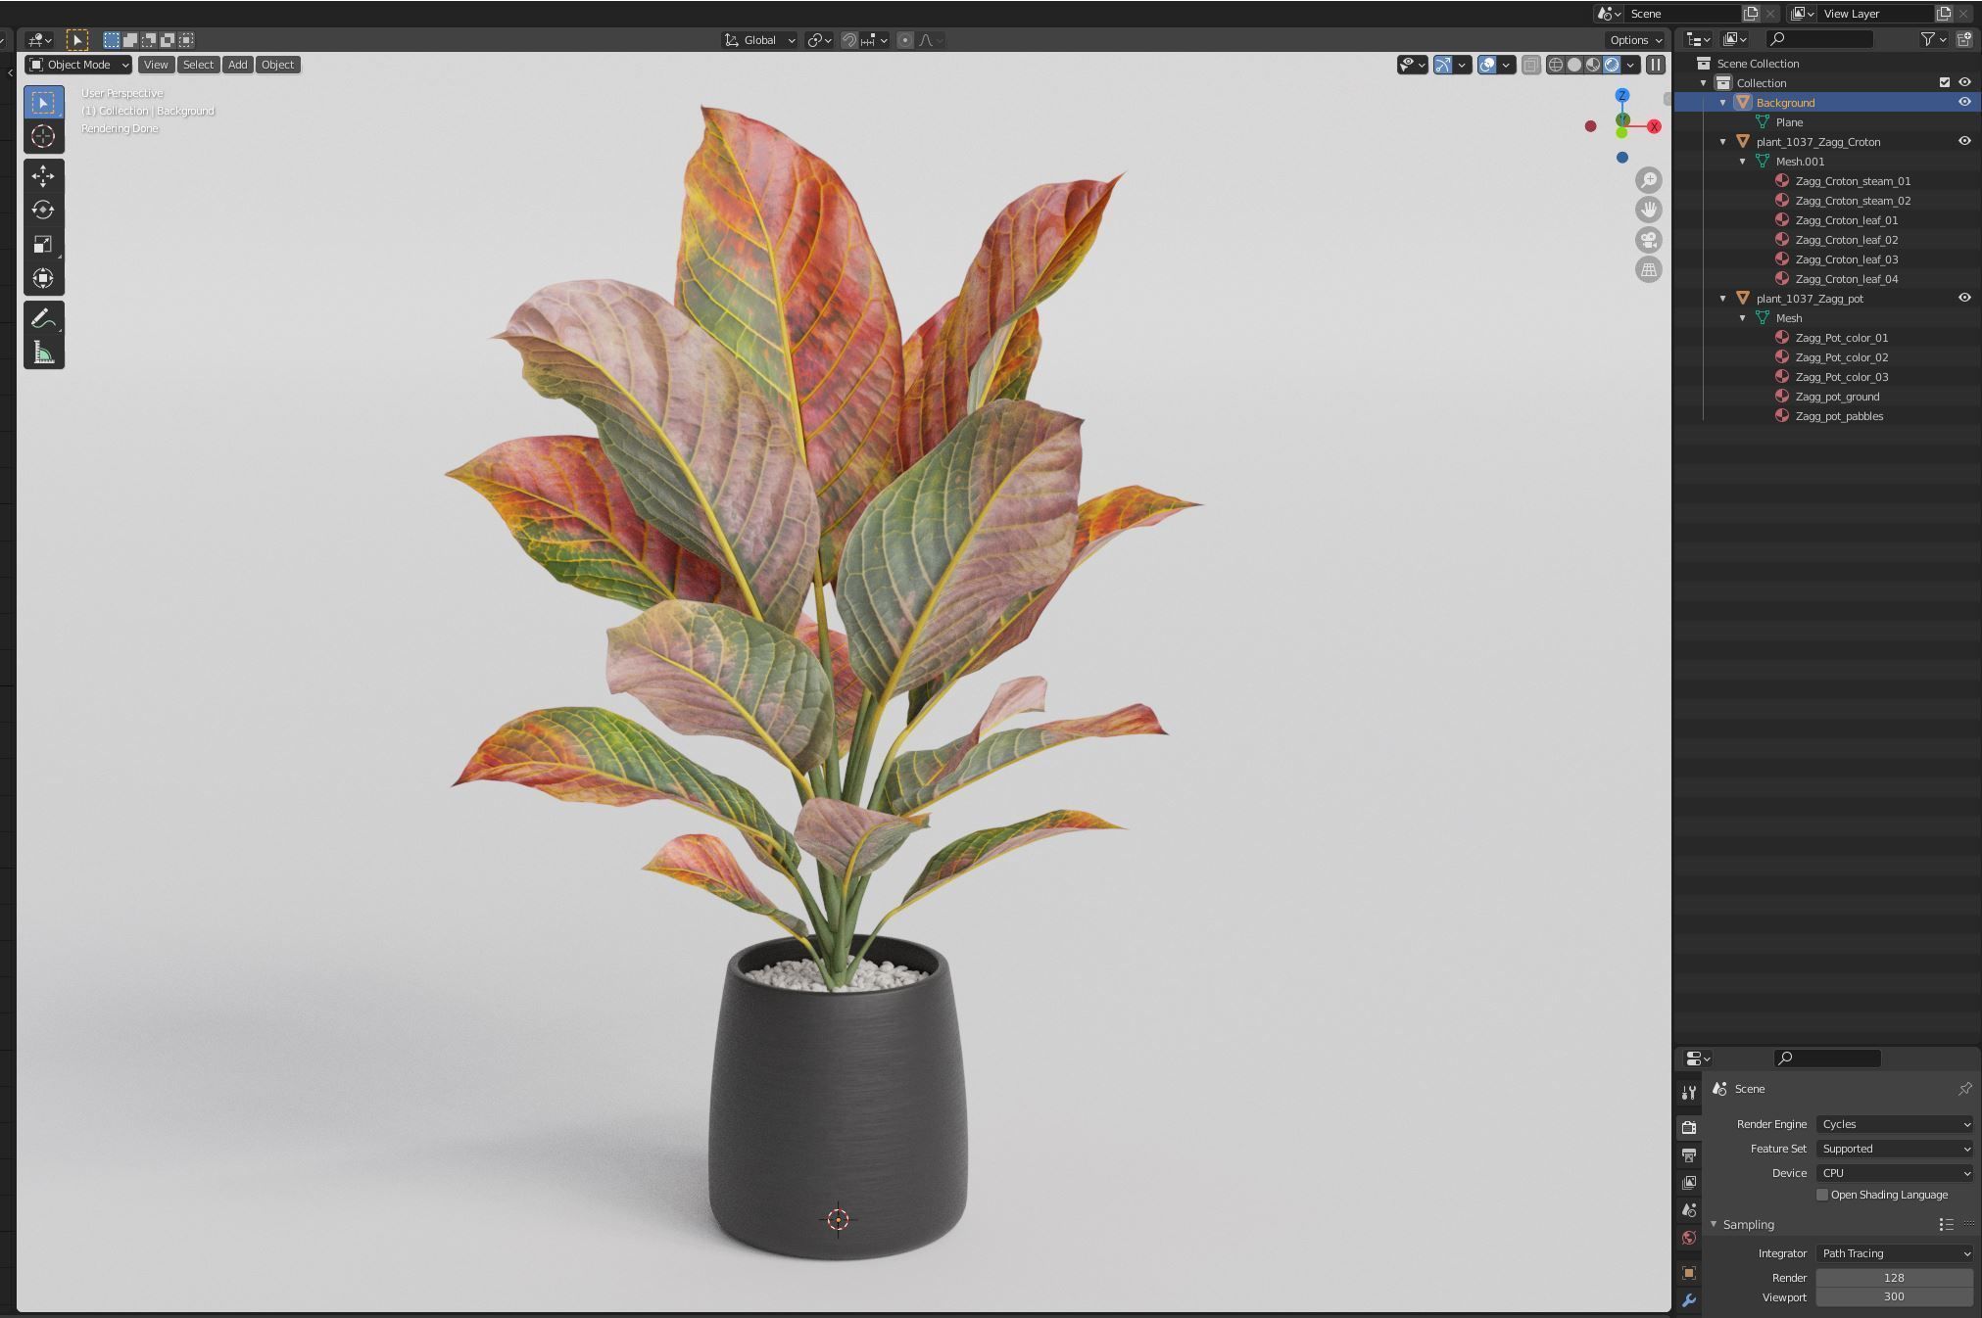Open the Select menu
This screenshot has height=1318, width=1982.
(198, 65)
